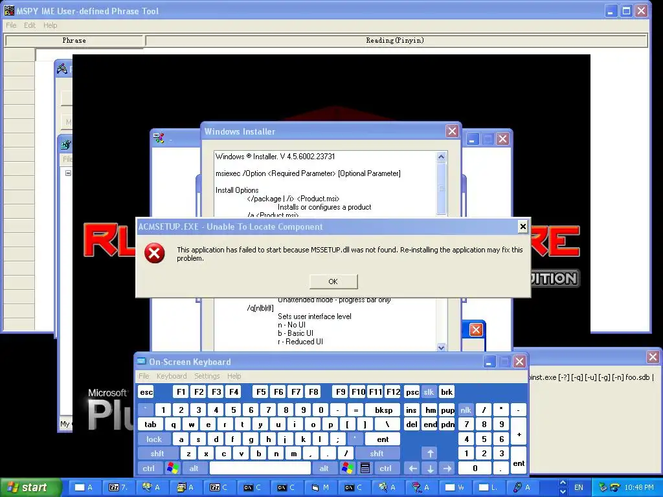Click the pup key
This screenshot has height=497, width=663.
(x=447, y=410)
